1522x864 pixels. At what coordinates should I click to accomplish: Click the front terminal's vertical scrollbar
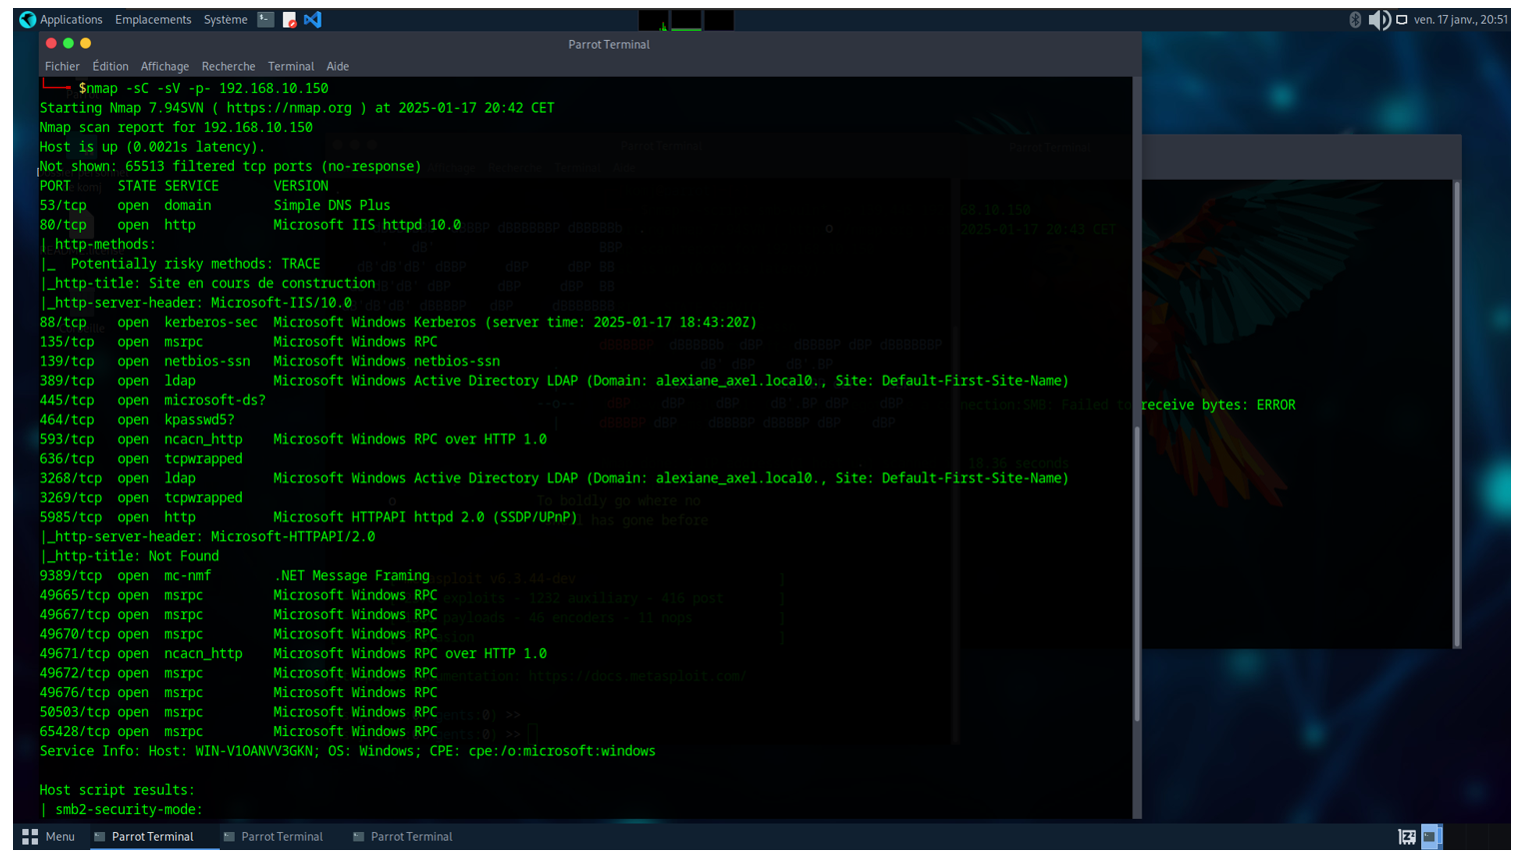pos(1136,574)
